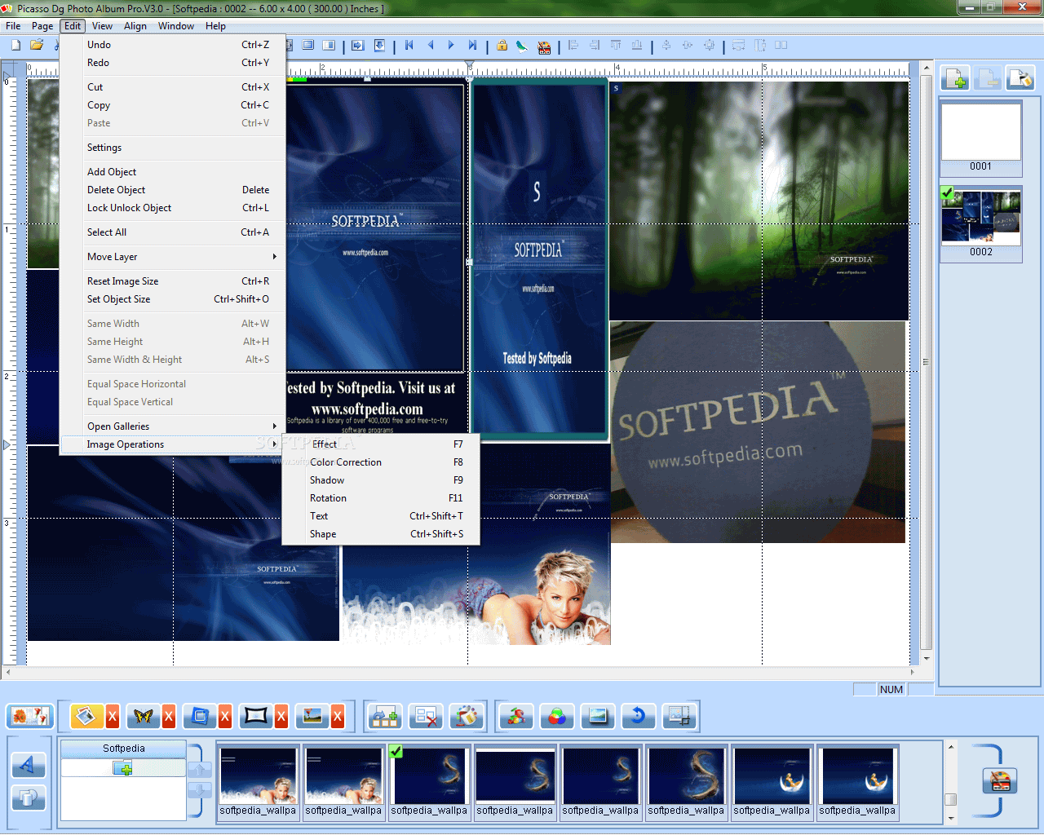Select last softpedia_wallpa moon thumbnail
This screenshot has width=1044, height=835.
(x=857, y=781)
